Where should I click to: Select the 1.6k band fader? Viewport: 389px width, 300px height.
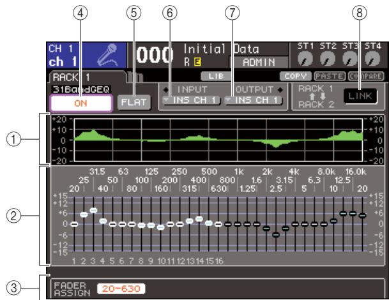point(257,225)
